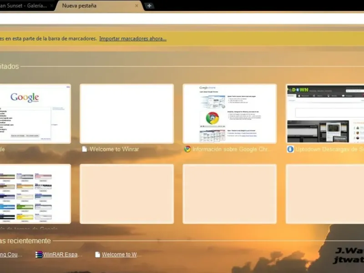Open the themes gallery thumbnail
Viewport: 364px width, 273px height.
(x=35, y=194)
